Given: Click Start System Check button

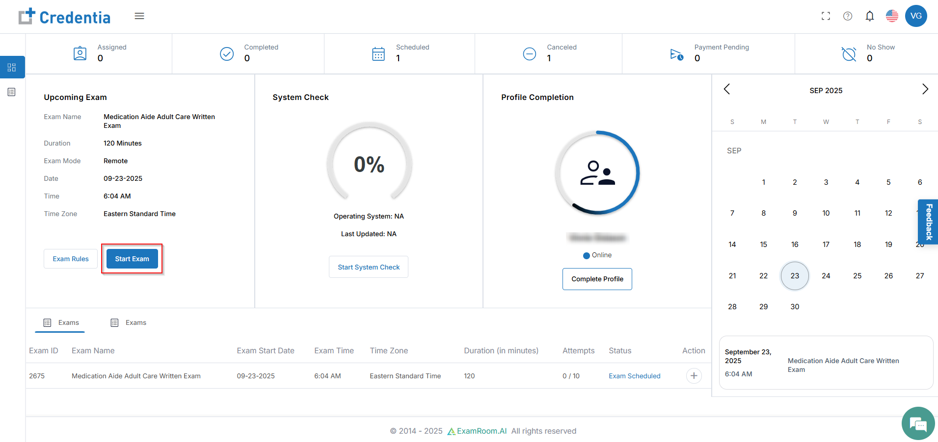Looking at the screenshot, I should [369, 267].
